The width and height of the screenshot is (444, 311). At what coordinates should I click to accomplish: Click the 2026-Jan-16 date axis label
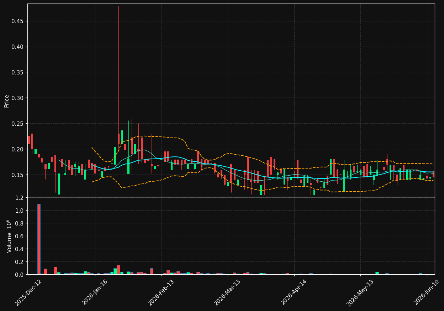click(95, 292)
